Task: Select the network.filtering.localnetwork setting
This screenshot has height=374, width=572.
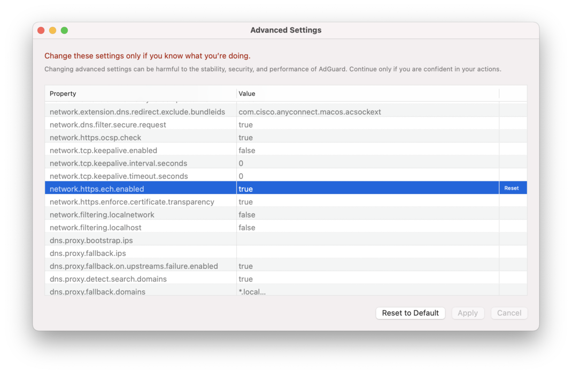Action: point(134,215)
